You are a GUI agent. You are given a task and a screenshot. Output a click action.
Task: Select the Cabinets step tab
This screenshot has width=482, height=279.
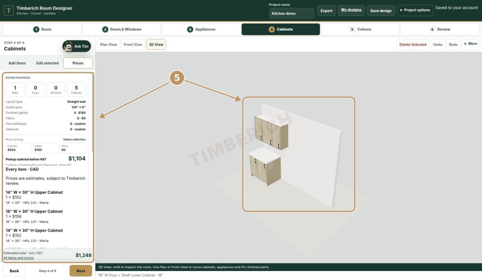281,30
